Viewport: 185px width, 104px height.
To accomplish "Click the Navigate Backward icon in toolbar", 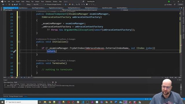I will [3, 5].
